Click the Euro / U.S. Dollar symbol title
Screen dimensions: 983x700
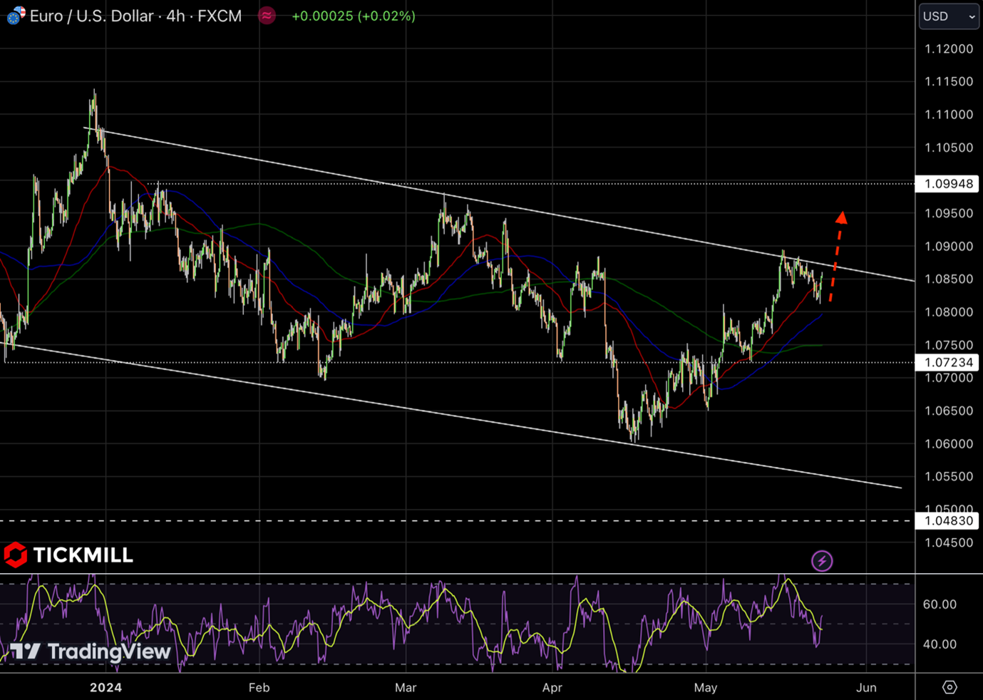tap(91, 16)
